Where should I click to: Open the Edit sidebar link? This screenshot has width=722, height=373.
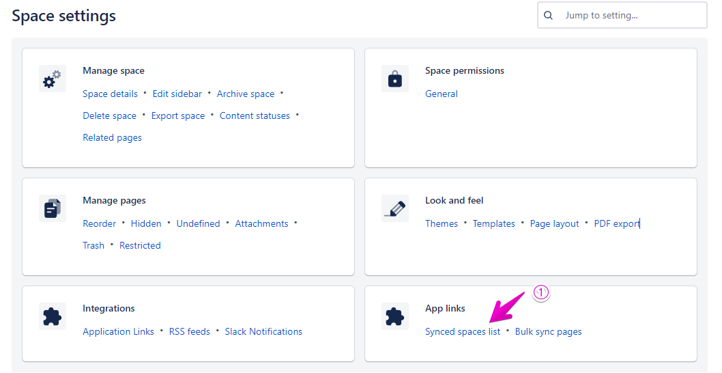tap(177, 94)
